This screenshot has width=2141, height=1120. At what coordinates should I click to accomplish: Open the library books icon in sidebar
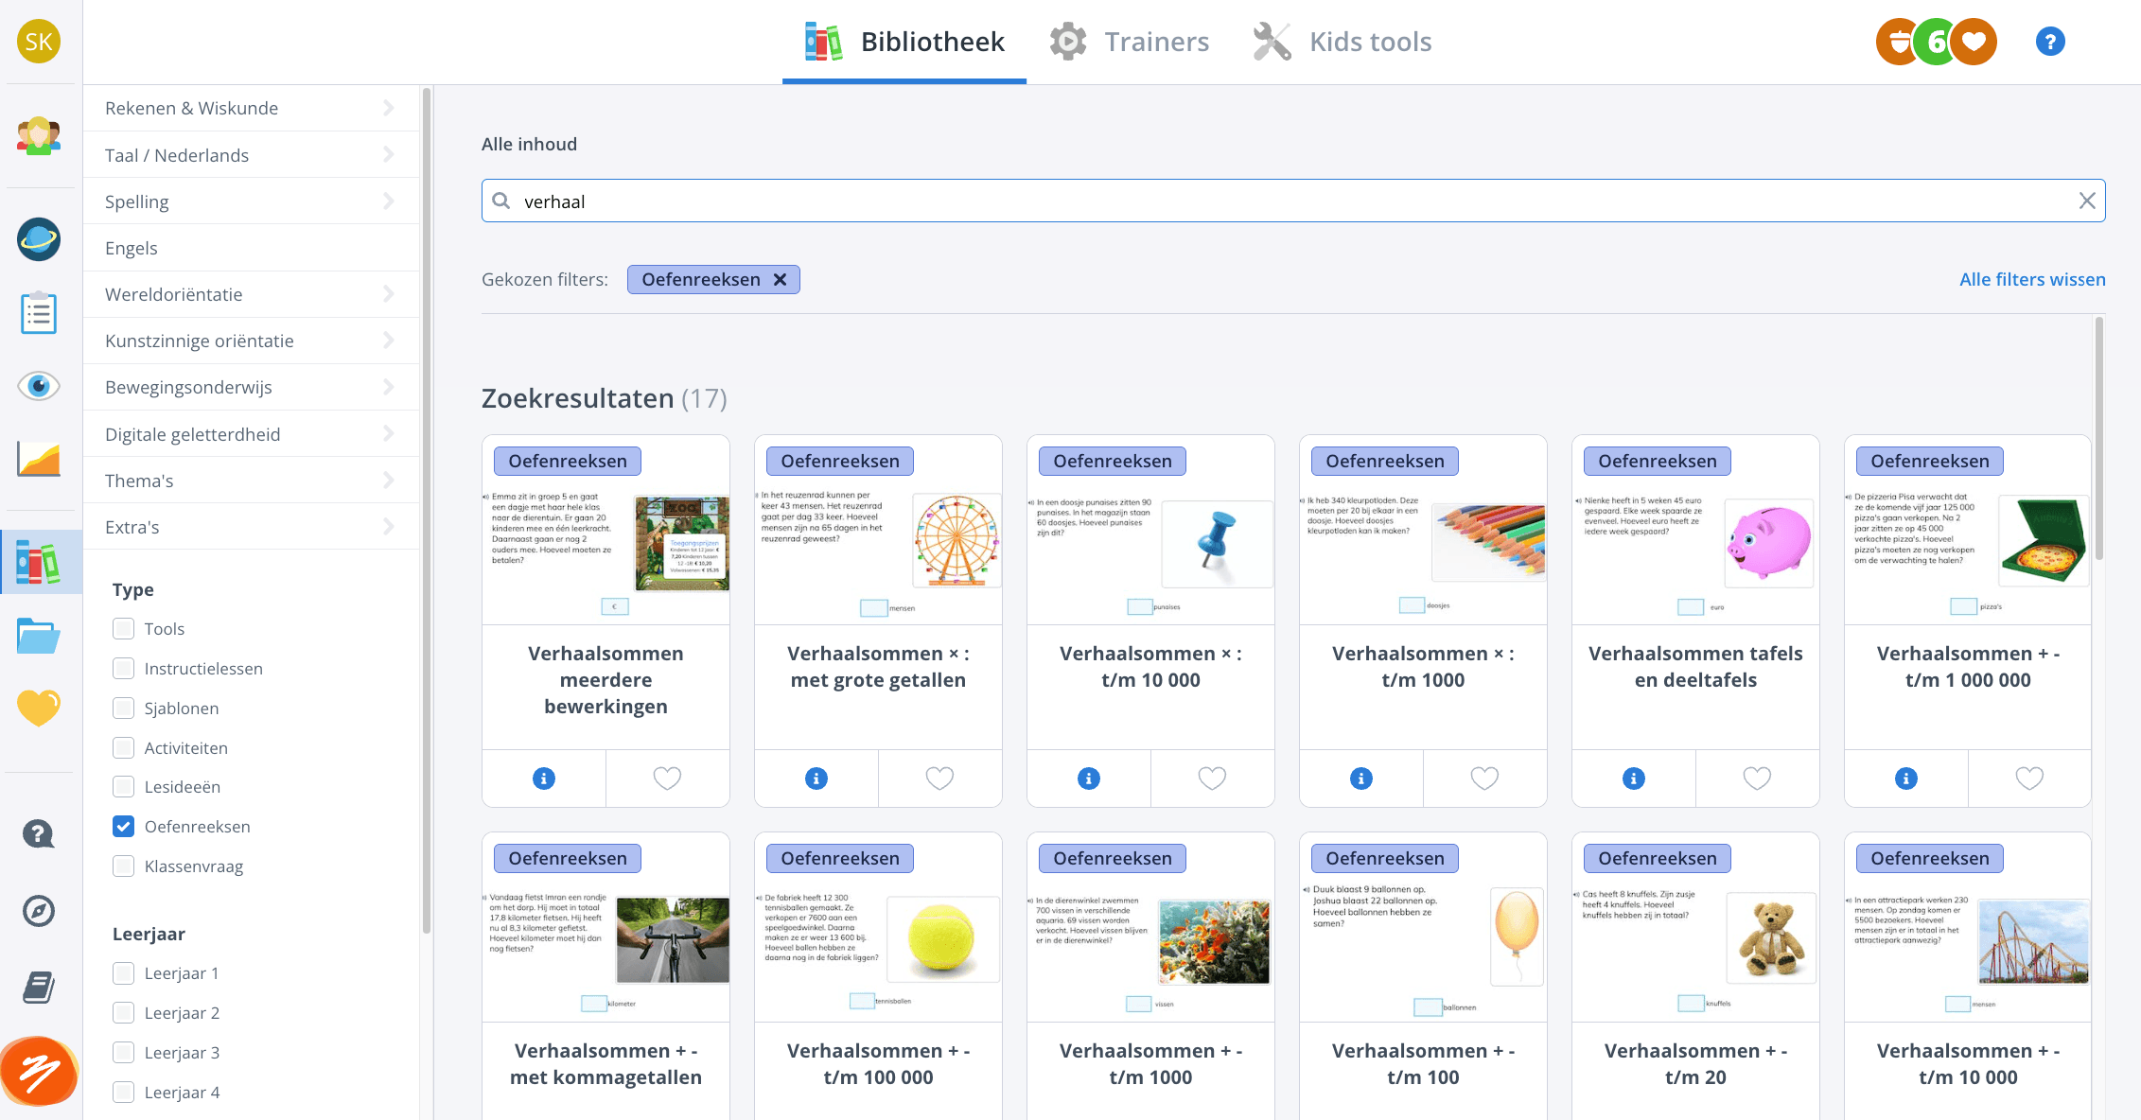coord(39,563)
